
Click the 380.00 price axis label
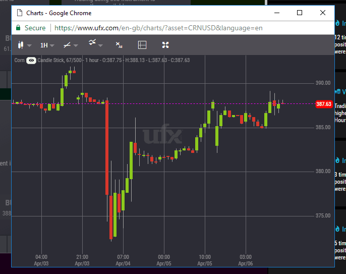[x=323, y=172]
